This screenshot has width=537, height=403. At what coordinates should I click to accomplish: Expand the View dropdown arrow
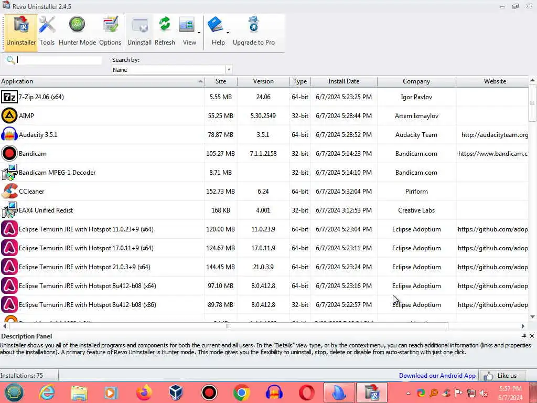click(x=199, y=33)
